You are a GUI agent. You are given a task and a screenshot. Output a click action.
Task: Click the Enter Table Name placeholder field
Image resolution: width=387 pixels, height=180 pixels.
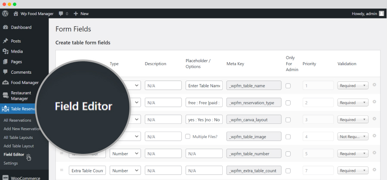[x=204, y=86]
